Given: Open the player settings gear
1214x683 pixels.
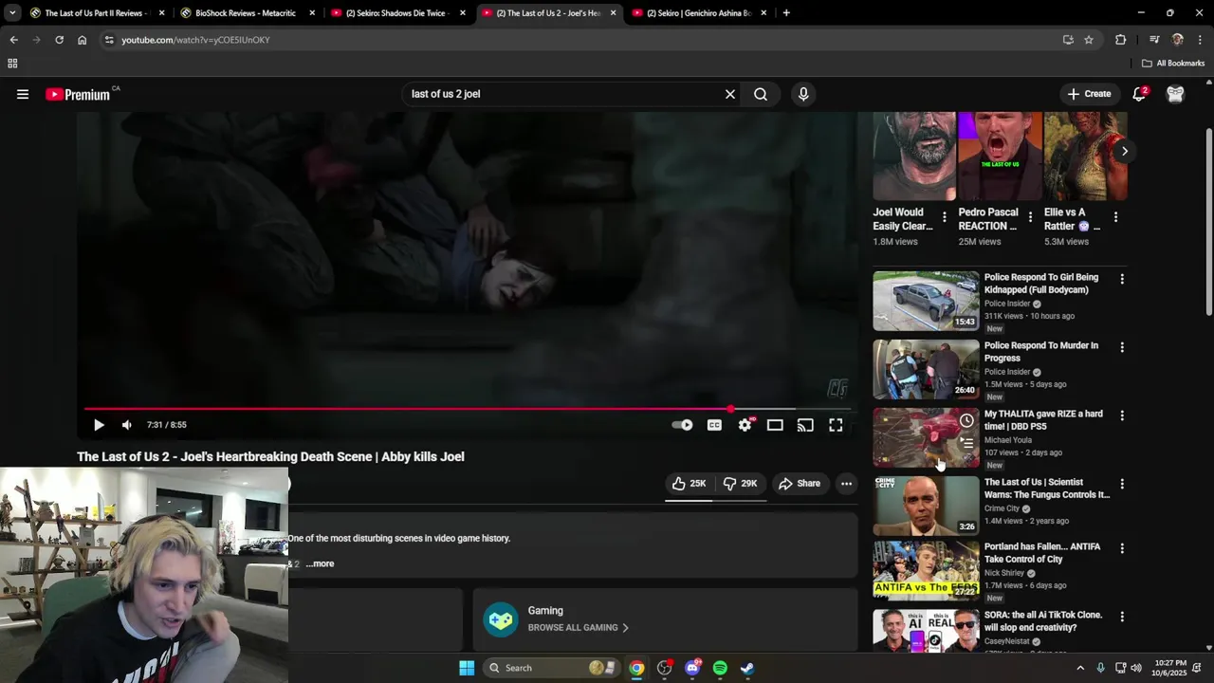Looking at the screenshot, I should coord(745,425).
